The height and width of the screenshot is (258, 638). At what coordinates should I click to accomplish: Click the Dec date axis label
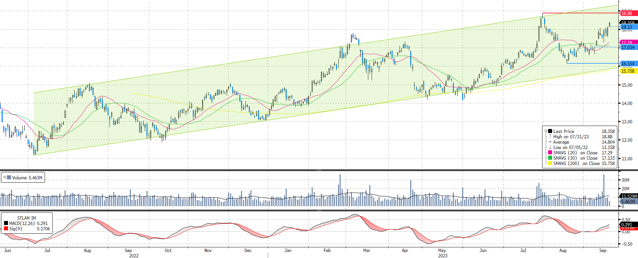coord(248,250)
